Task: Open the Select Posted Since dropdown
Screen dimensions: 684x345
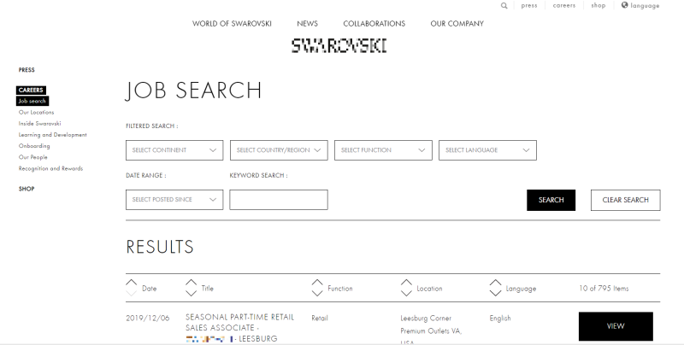Action: [174, 200]
